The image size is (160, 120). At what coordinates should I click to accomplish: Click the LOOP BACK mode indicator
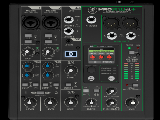click(115, 71)
